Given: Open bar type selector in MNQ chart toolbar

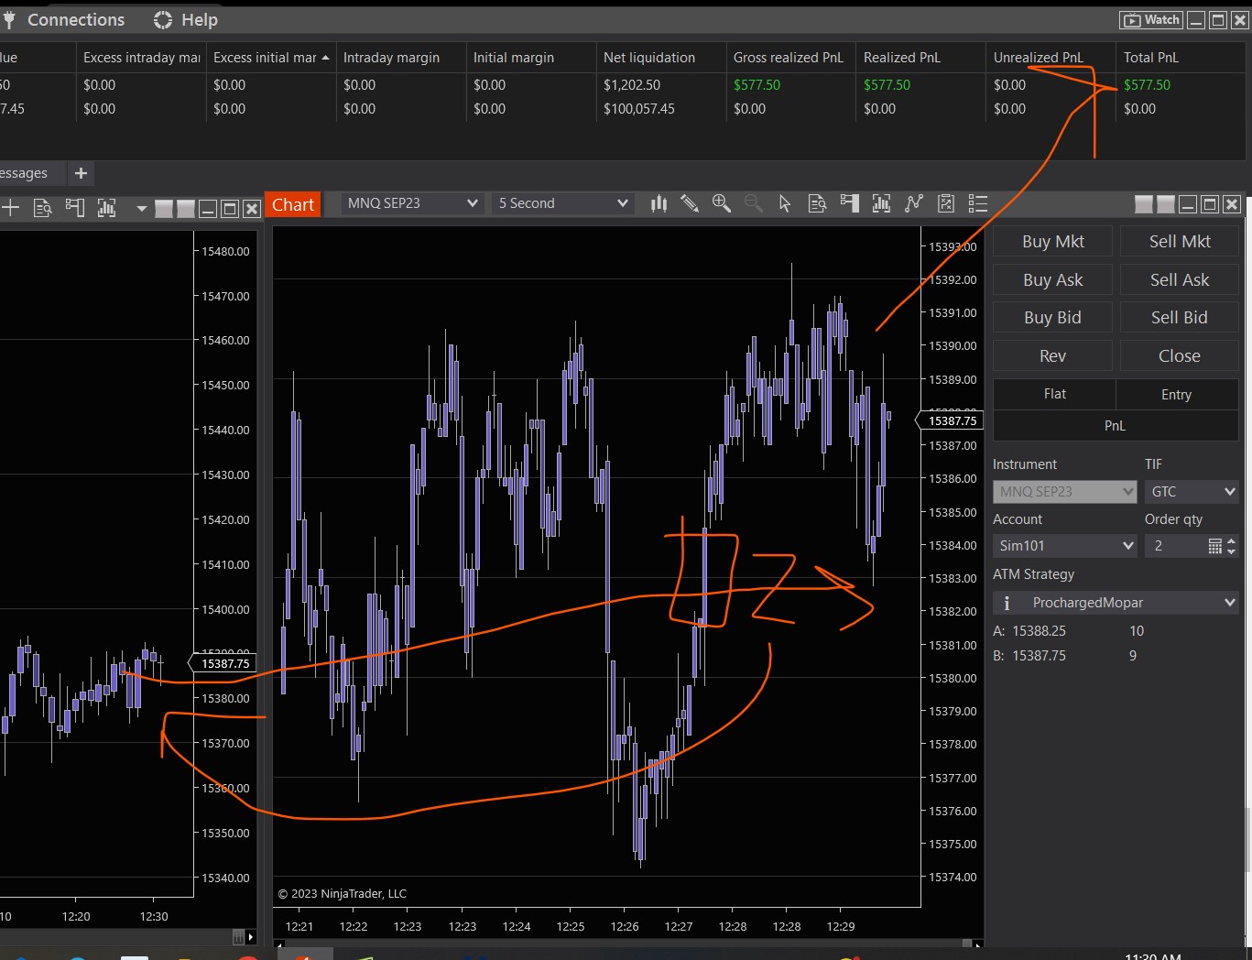Looking at the screenshot, I should point(659,203).
